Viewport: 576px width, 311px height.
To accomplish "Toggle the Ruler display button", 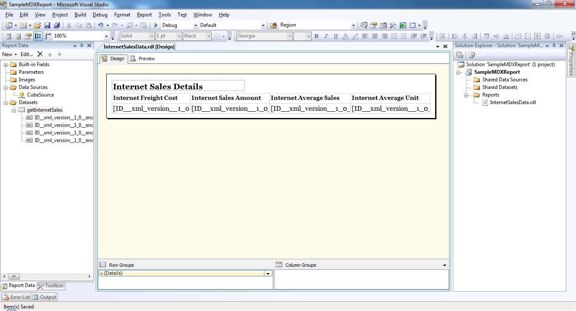I will (48, 36).
